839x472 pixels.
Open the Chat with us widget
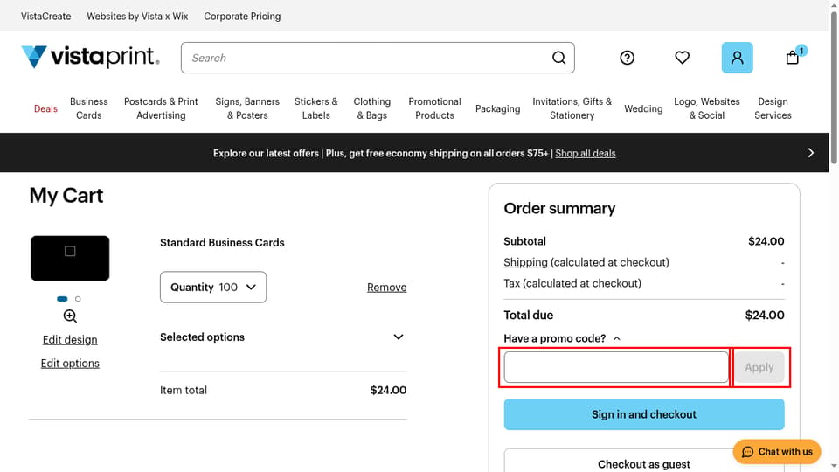tap(777, 452)
